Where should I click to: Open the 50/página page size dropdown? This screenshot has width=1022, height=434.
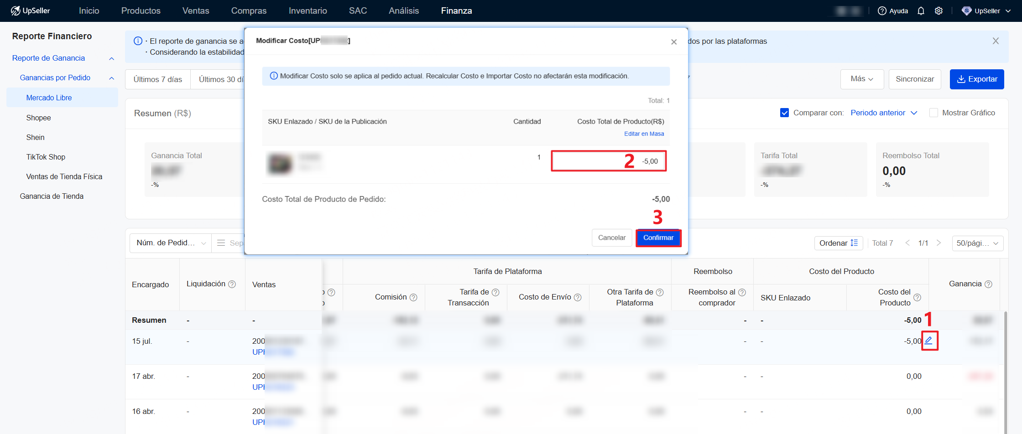[x=977, y=243]
